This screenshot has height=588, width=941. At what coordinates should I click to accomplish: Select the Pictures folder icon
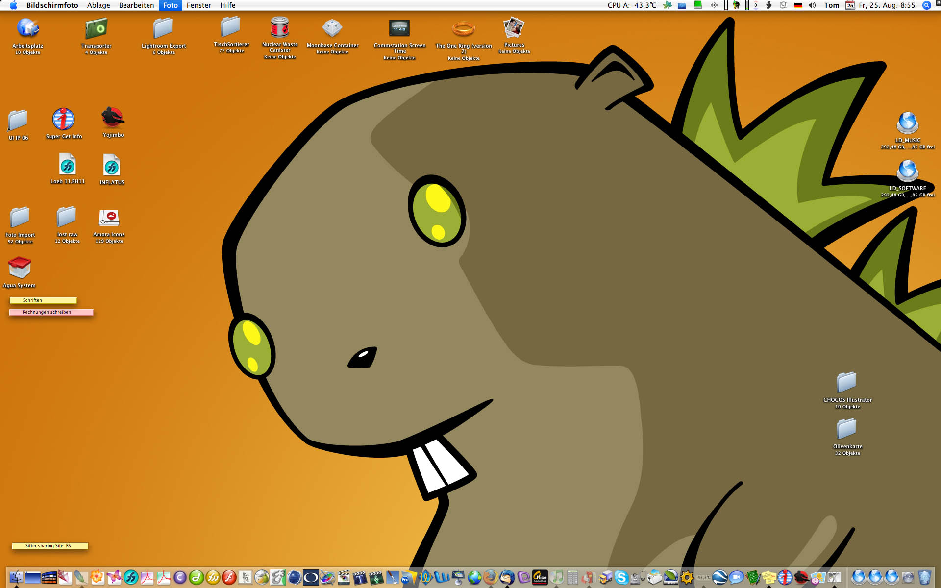(x=514, y=28)
